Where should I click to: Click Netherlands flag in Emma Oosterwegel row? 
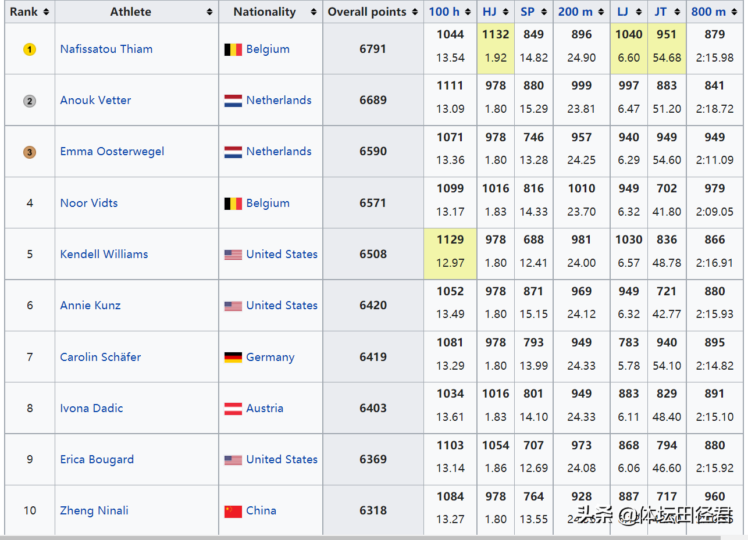click(233, 152)
